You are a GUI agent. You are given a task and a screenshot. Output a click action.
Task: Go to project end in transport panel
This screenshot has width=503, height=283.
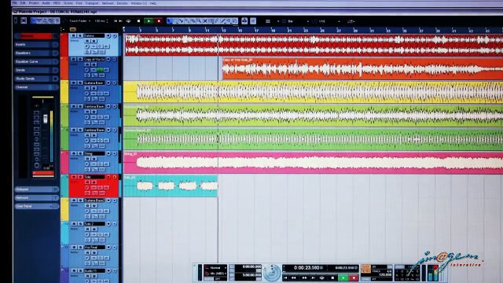pos(313,277)
